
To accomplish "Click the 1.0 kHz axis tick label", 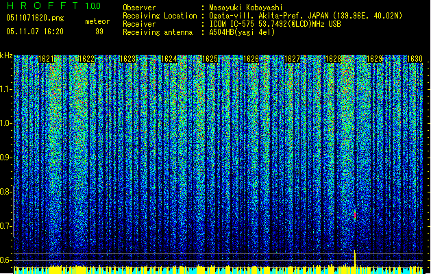I will point(6,123).
